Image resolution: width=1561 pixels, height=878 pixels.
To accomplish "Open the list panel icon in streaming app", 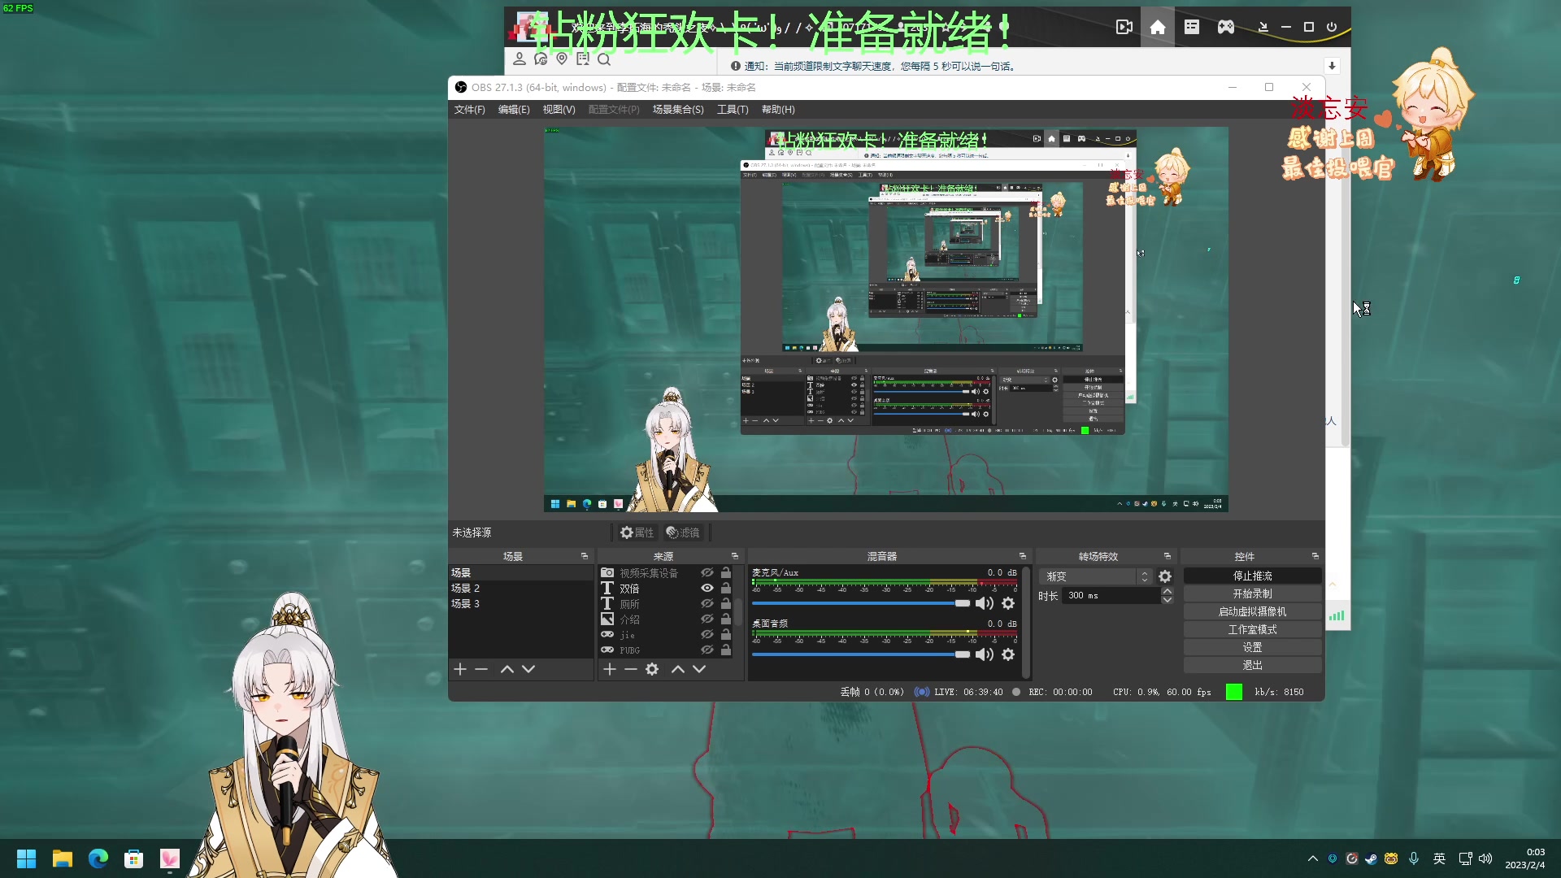I will [1192, 27].
